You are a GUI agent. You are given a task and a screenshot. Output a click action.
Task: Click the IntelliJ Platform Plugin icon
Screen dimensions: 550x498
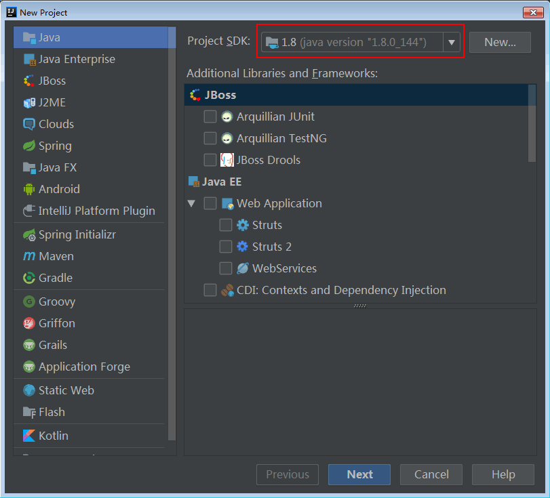coord(29,211)
